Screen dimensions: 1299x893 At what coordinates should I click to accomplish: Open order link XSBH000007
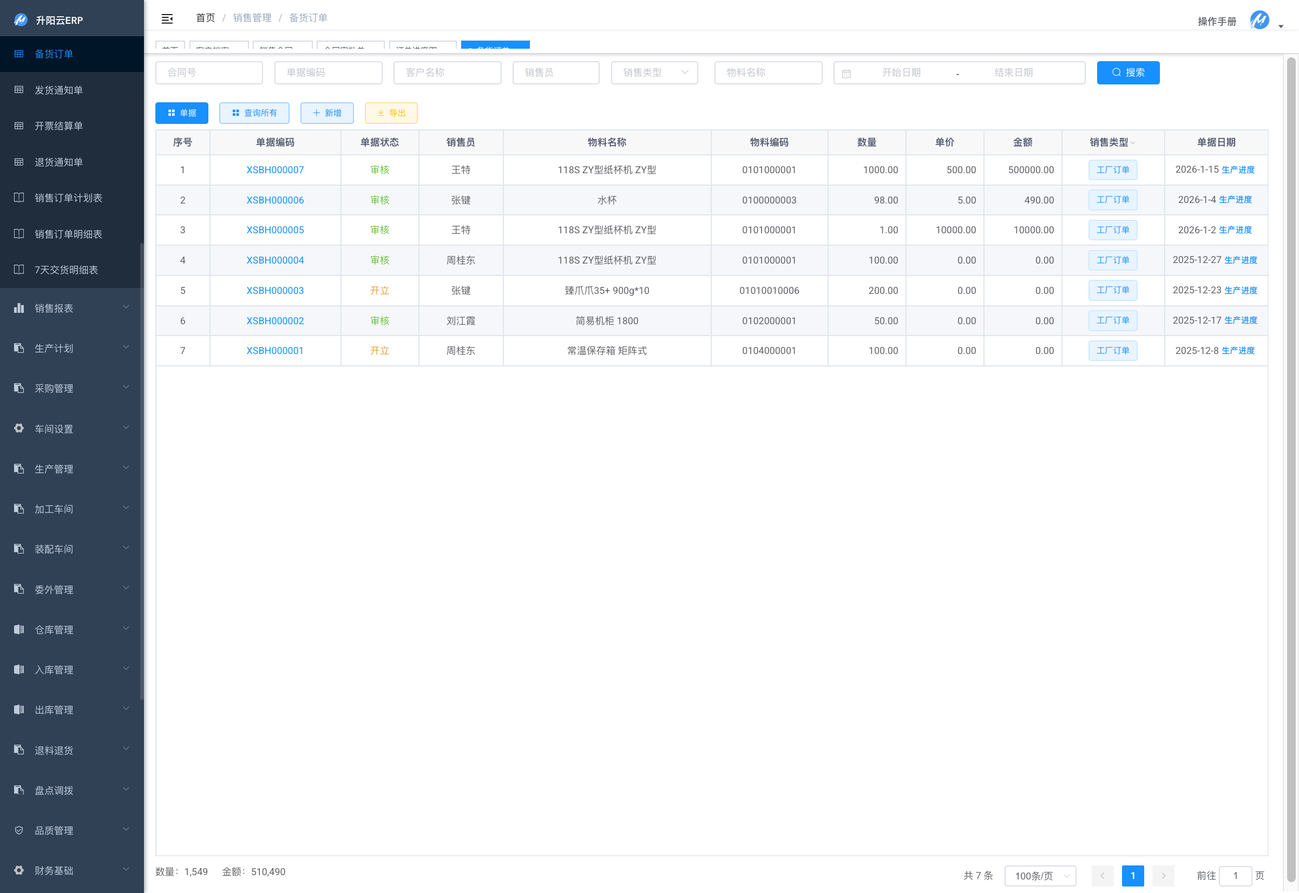[x=274, y=169]
